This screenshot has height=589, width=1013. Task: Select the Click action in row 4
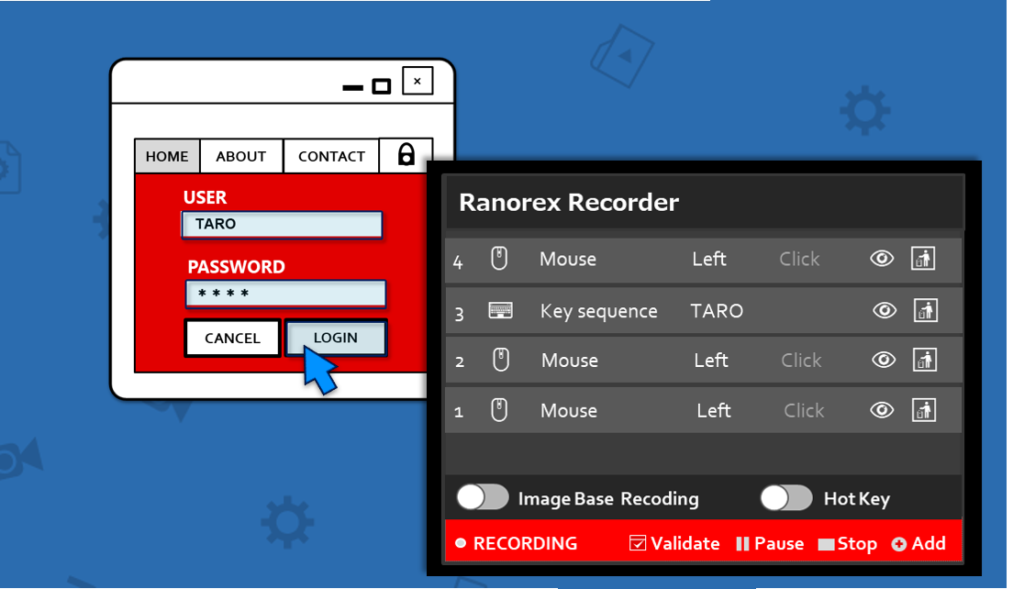(799, 259)
